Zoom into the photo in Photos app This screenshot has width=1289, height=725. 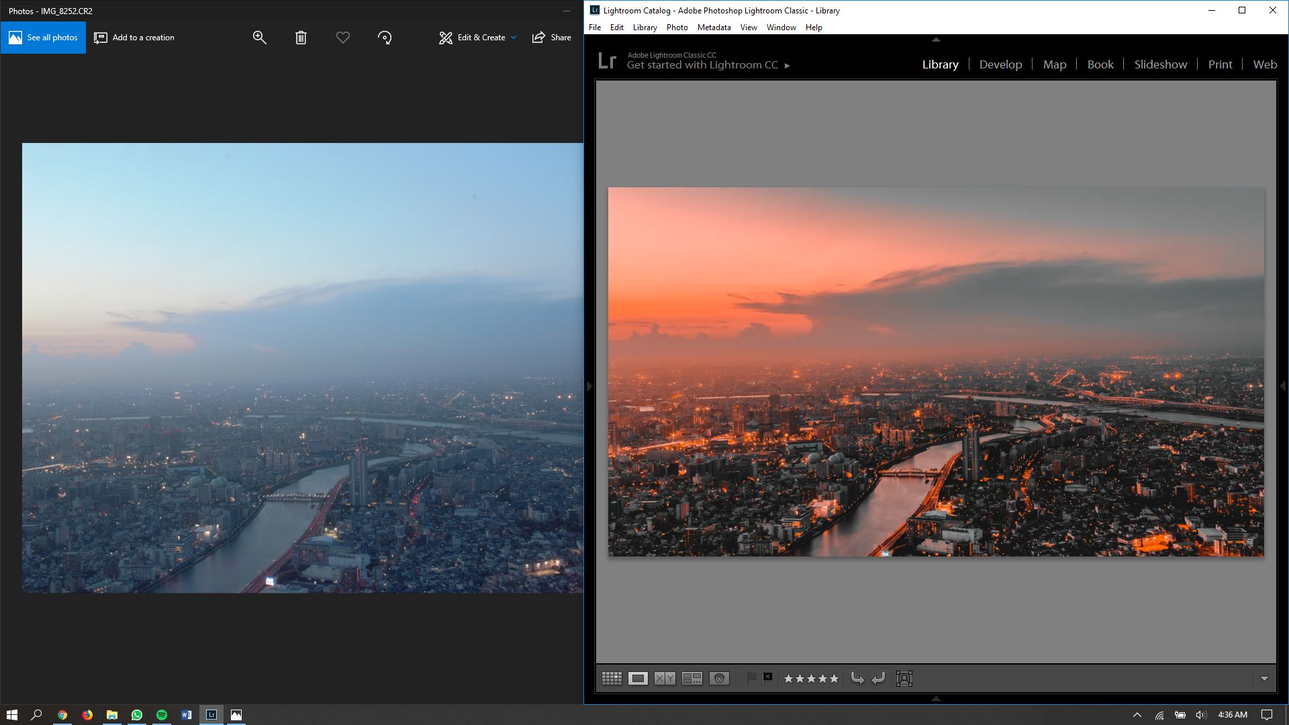(x=259, y=38)
